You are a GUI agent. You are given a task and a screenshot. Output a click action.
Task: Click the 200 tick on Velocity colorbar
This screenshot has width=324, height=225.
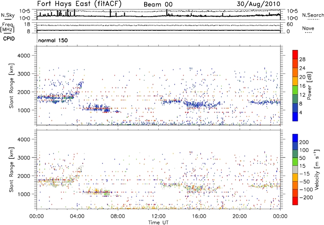pyautogui.click(x=304, y=142)
